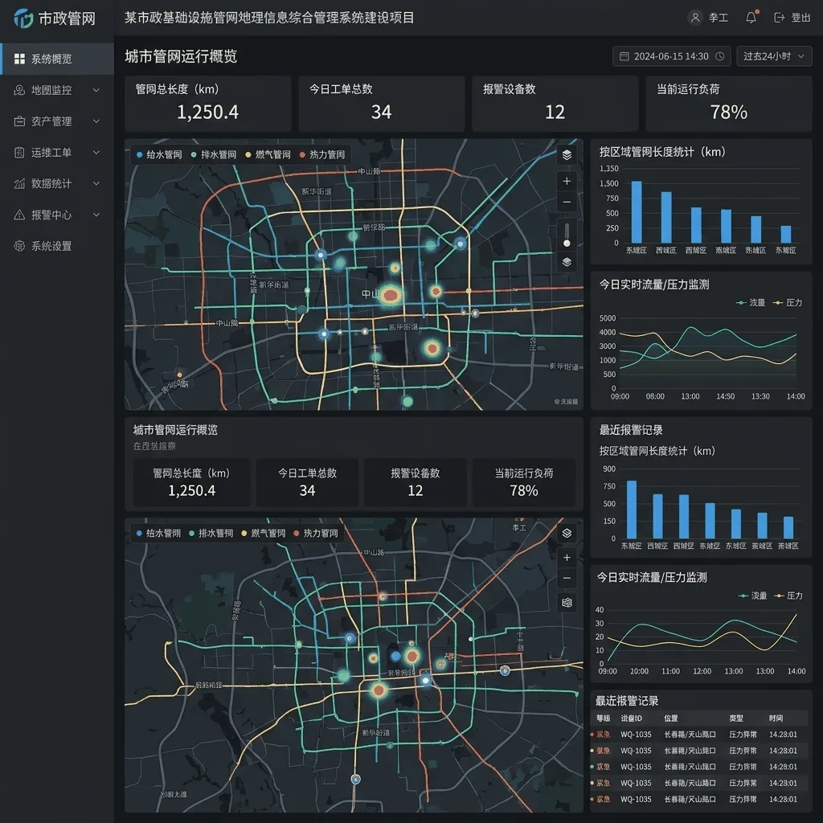The image size is (823, 823).
Task: Click the 市政管网 logo icon
Action: click(23, 18)
